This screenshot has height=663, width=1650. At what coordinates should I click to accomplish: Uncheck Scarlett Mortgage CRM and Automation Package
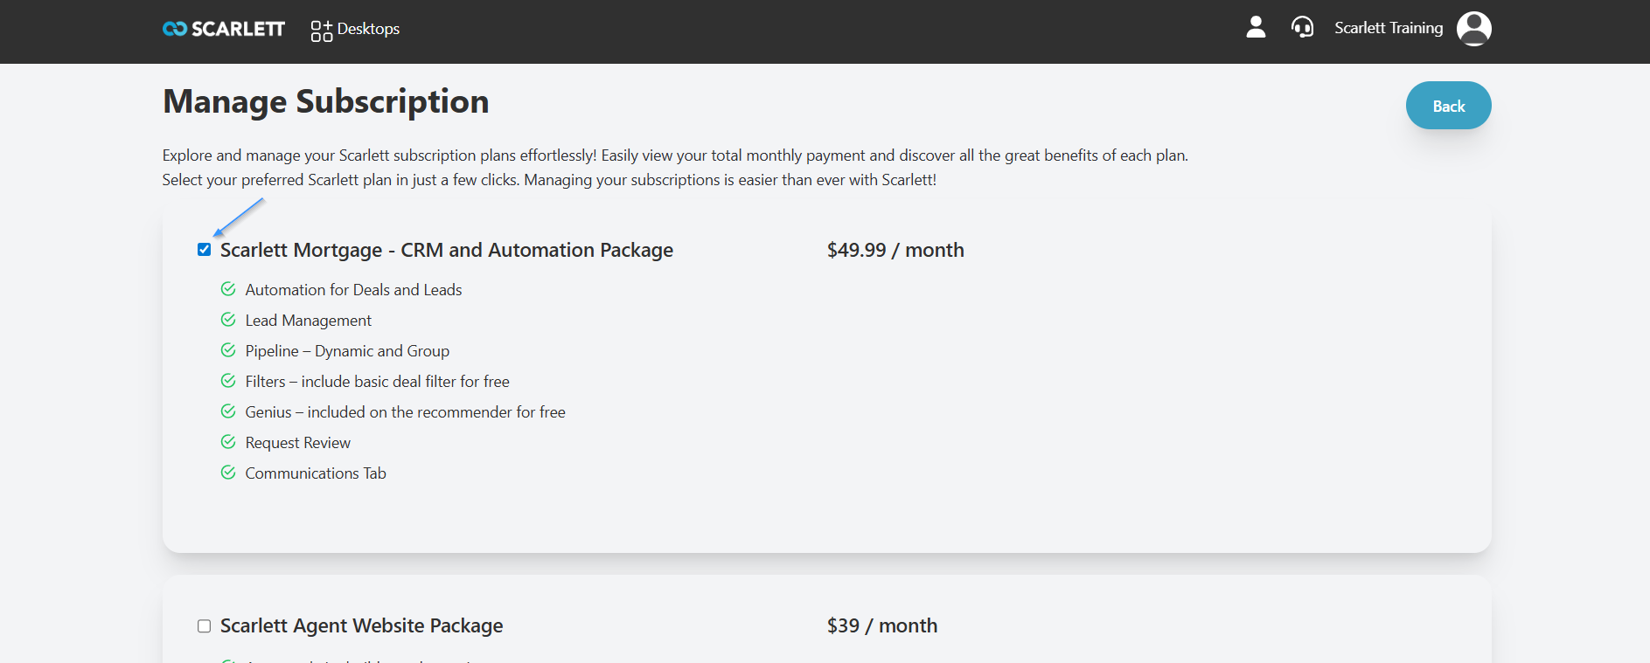click(x=204, y=250)
